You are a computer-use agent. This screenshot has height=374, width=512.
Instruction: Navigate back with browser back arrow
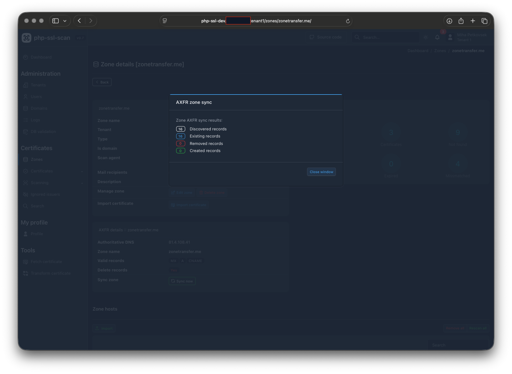79,21
